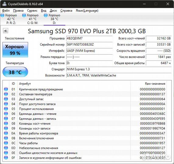Close the CrystalDiskInfo window
Viewport: 174px width, 164px height.
tap(168, 4)
